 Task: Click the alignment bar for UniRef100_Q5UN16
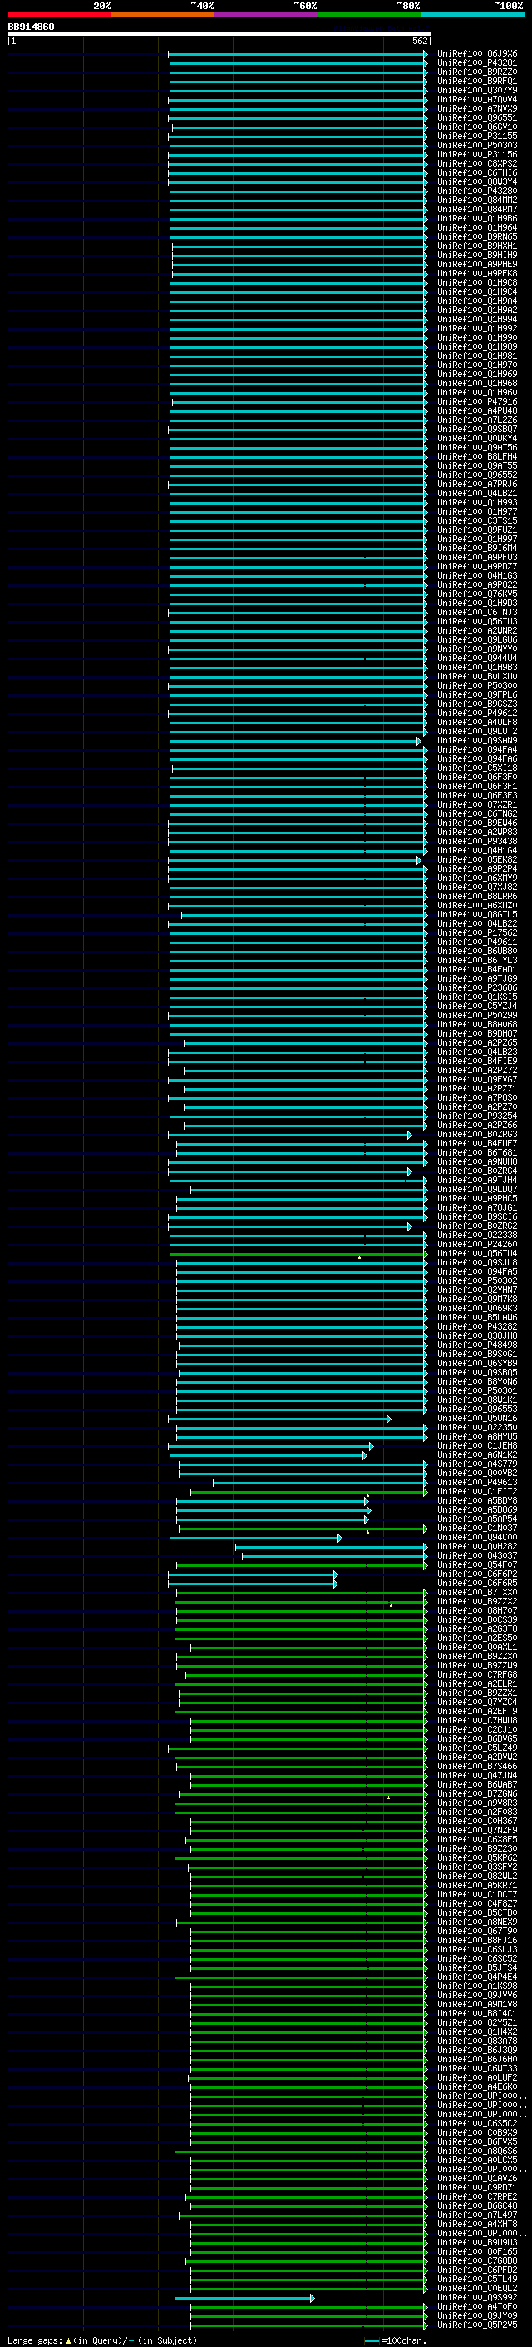(x=279, y=1419)
